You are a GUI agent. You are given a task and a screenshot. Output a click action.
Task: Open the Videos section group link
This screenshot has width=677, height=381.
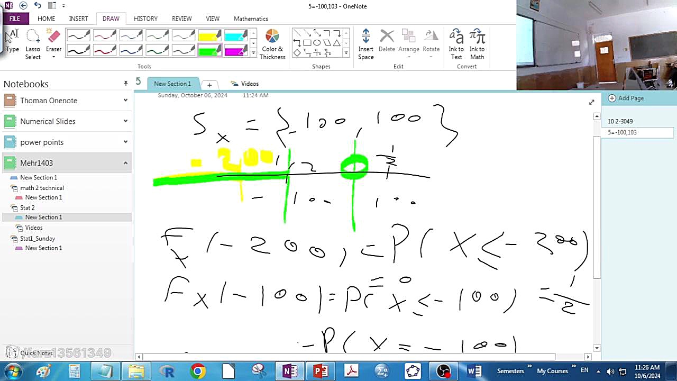[x=245, y=84]
